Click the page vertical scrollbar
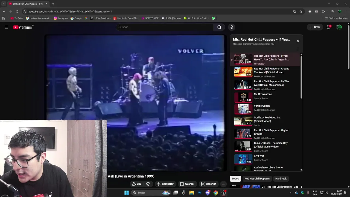The width and height of the screenshot is (350, 197). point(348,47)
